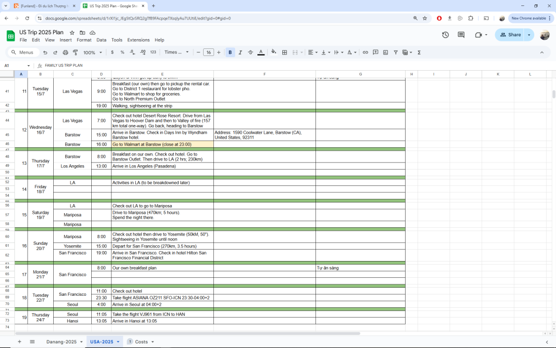Expand the USA-2025 sheet tab menu arrow

tap(118, 341)
